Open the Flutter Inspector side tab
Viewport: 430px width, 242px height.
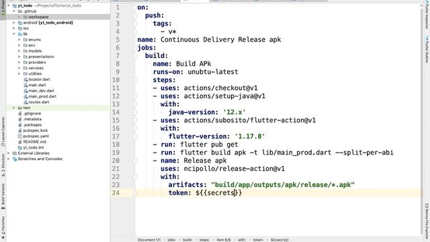pyautogui.click(x=427, y=14)
